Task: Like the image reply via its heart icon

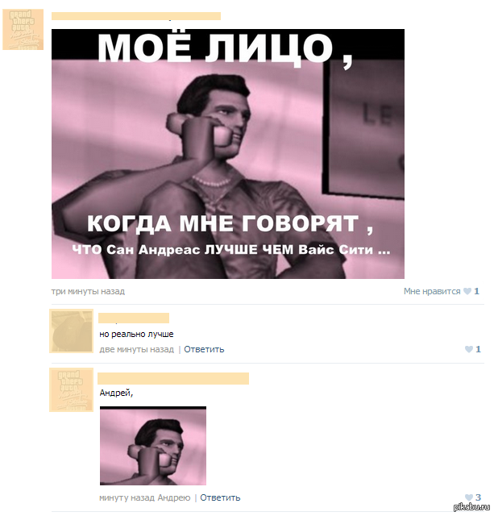Action: 469,497
